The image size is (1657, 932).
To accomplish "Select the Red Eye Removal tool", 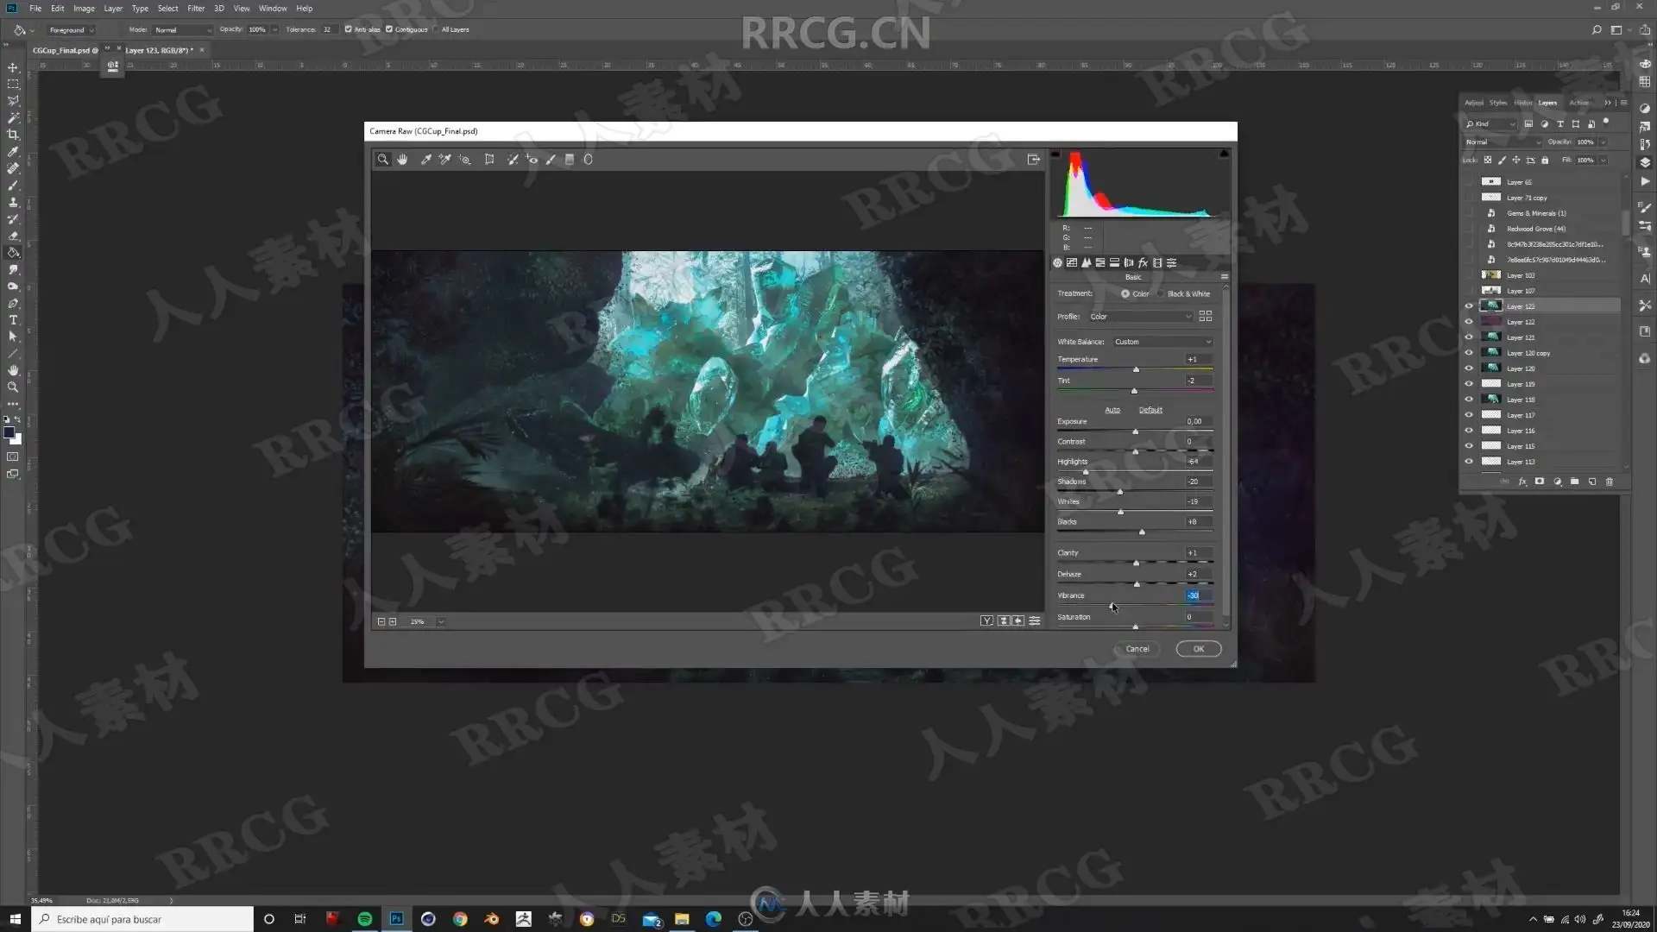I will (x=532, y=160).
